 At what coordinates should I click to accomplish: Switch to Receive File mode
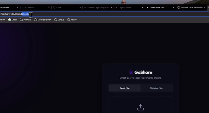pyautogui.click(x=156, y=88)
